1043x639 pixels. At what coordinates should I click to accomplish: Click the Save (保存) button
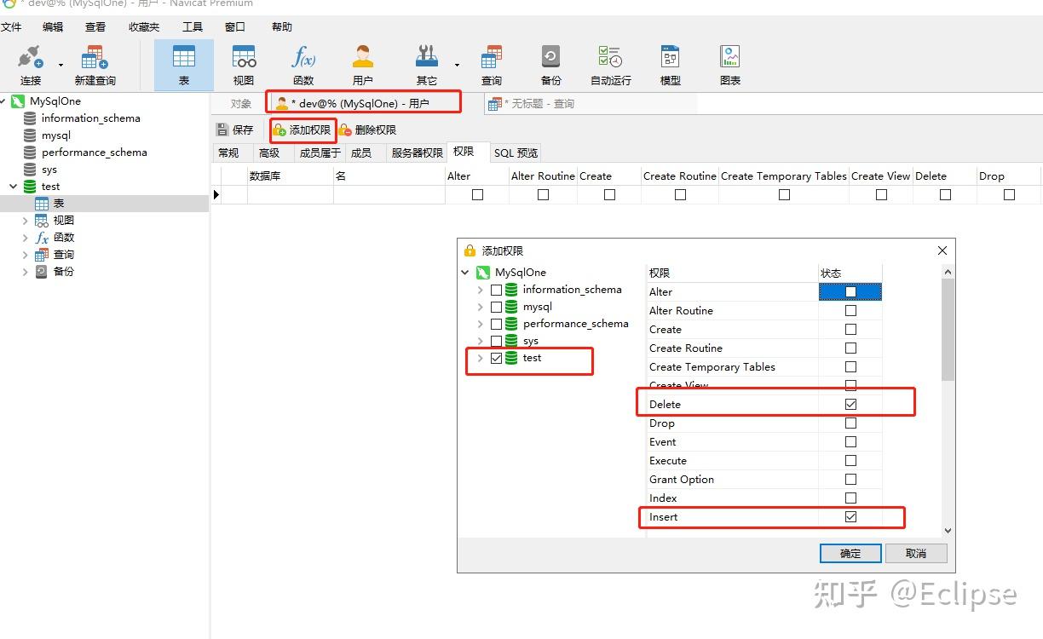coord(235,130)
